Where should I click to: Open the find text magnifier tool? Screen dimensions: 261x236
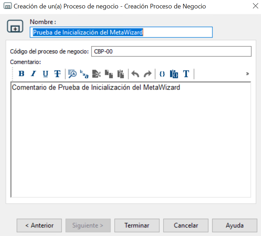click(73, 74)
